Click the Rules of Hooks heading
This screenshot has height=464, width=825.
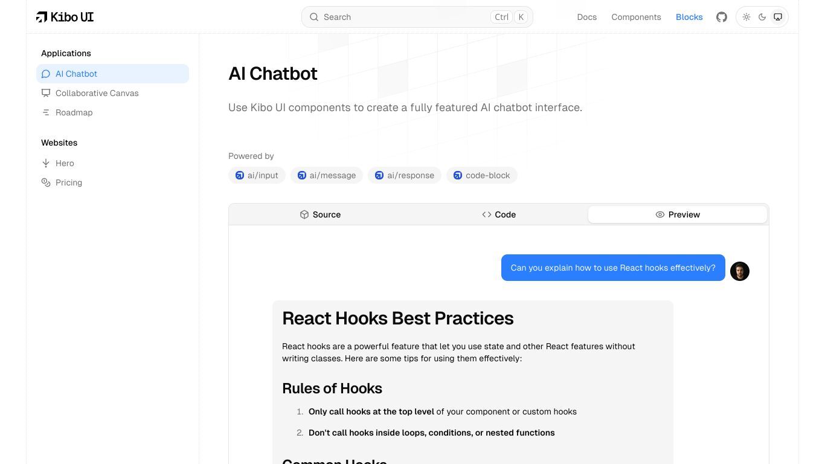click(x=332, y=388)
